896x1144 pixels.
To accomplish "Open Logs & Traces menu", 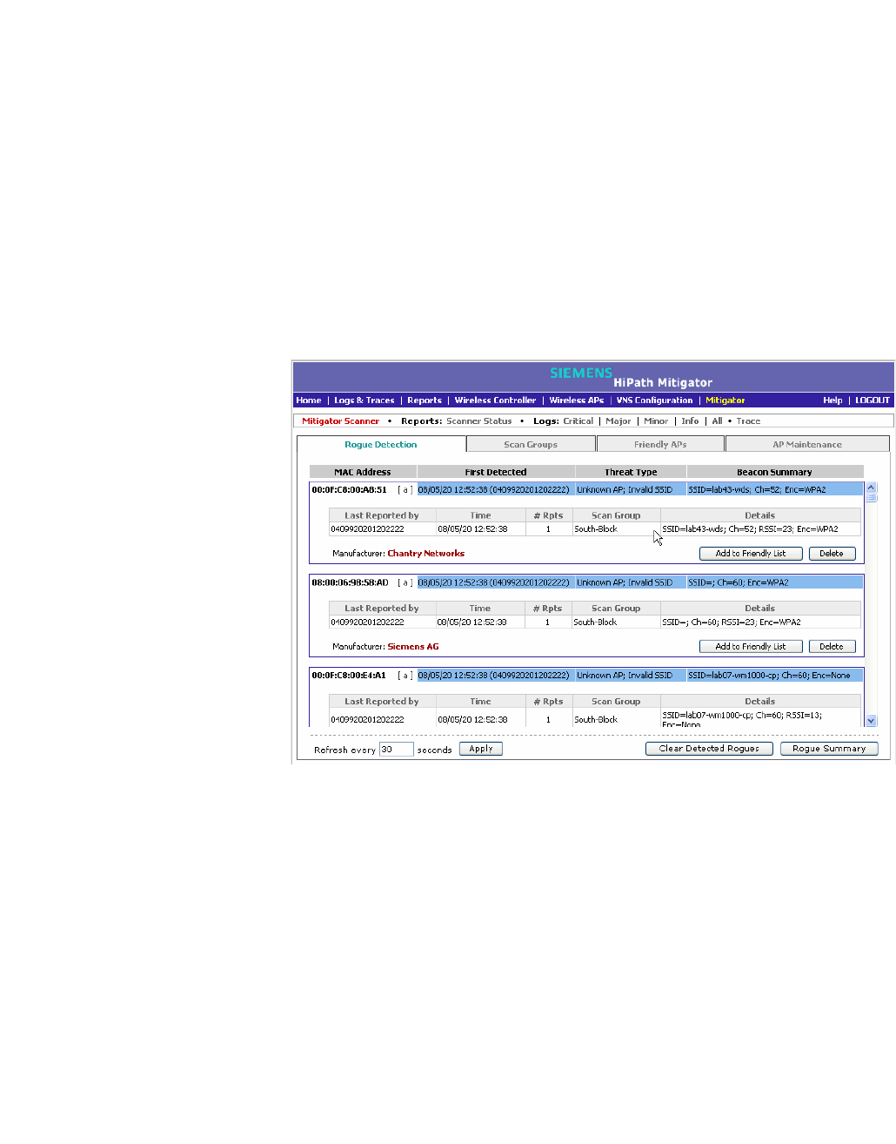I will tap(364, 400).
